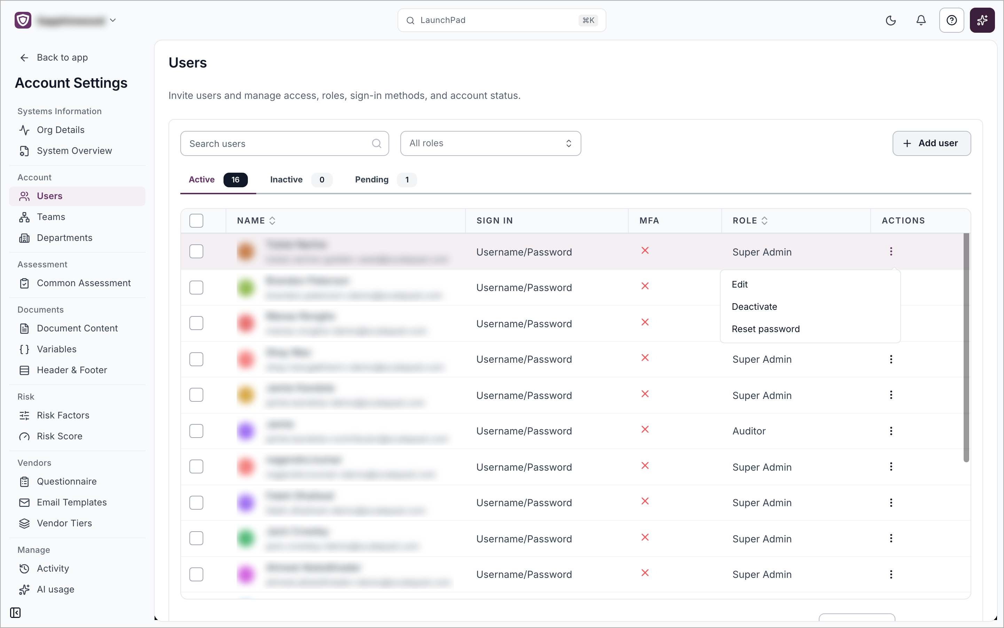Image resolution: width=1004 pixels, height=628 pixels.
Task: Click the Add user button
Action: click(x=931, y=143)
